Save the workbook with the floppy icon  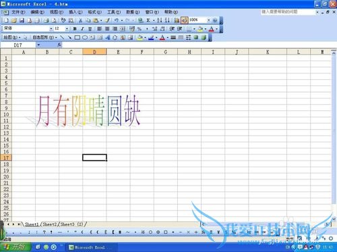coord(22,21)
